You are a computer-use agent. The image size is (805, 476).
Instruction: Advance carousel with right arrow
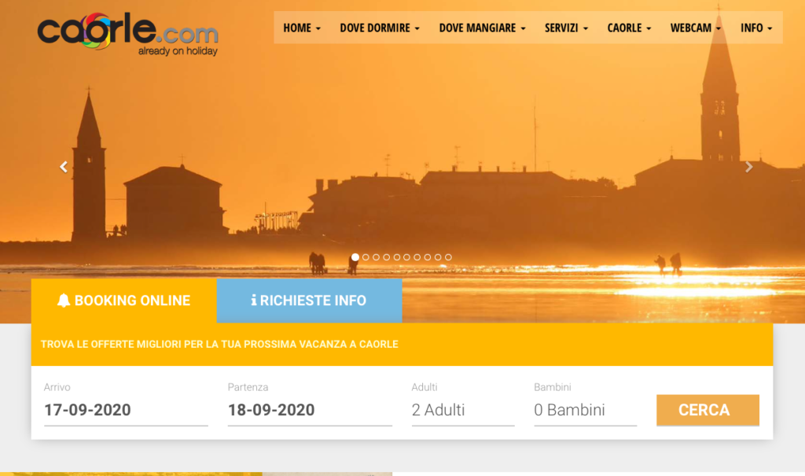coord(748,167)
